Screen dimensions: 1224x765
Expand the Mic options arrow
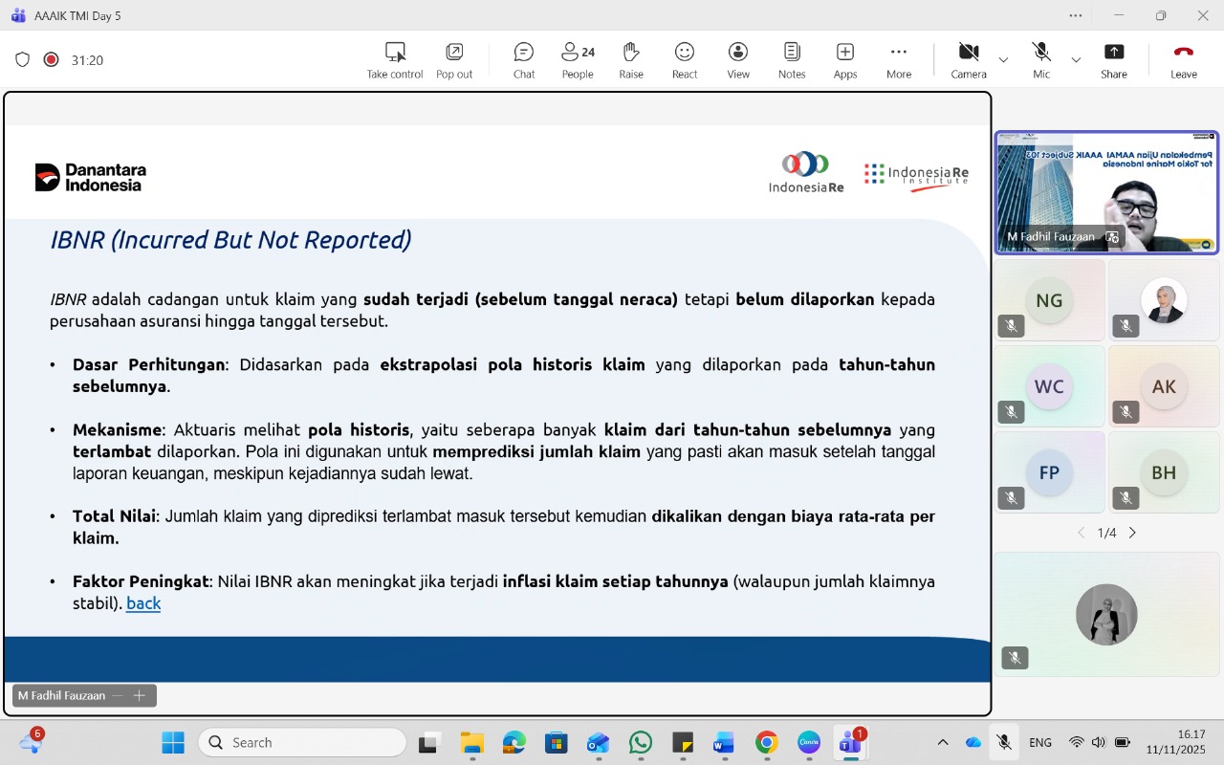tap(1076, 60)
